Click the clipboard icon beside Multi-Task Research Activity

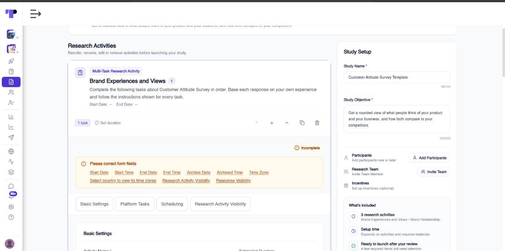point(80,72)
